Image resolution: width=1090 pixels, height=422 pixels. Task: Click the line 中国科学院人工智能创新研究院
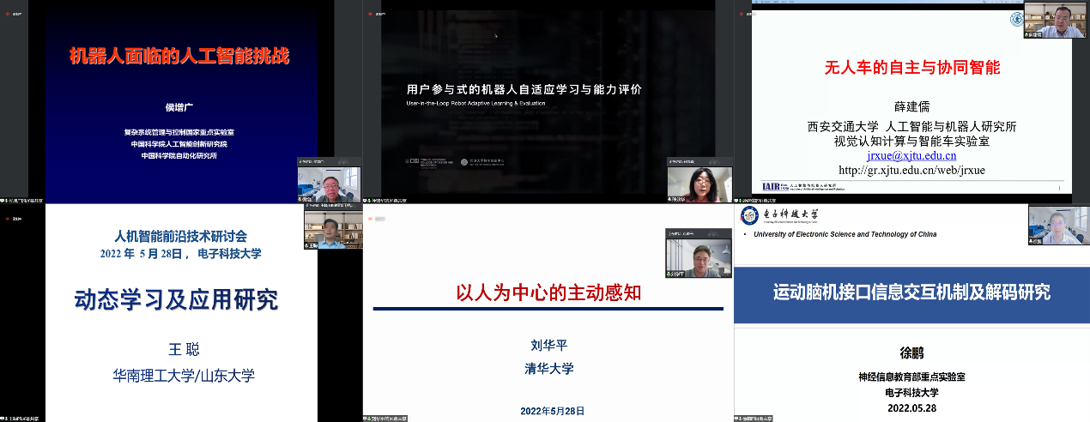(179, 144)
